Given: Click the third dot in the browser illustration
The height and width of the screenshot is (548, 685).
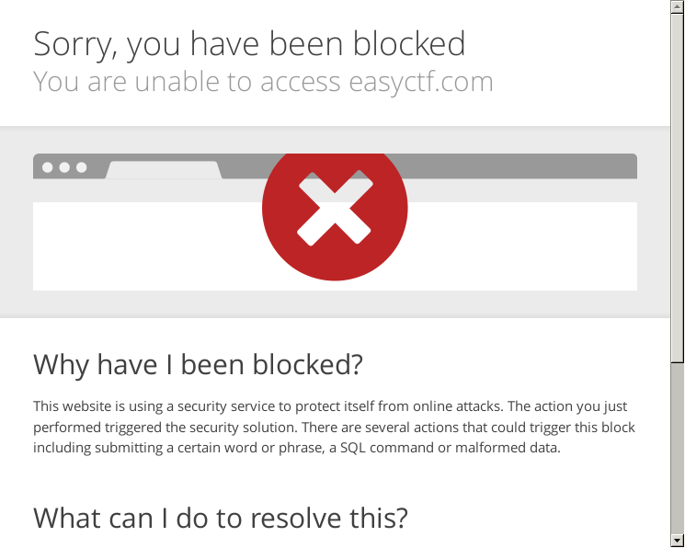Looking at the screenshot, I should coord(82,167).
